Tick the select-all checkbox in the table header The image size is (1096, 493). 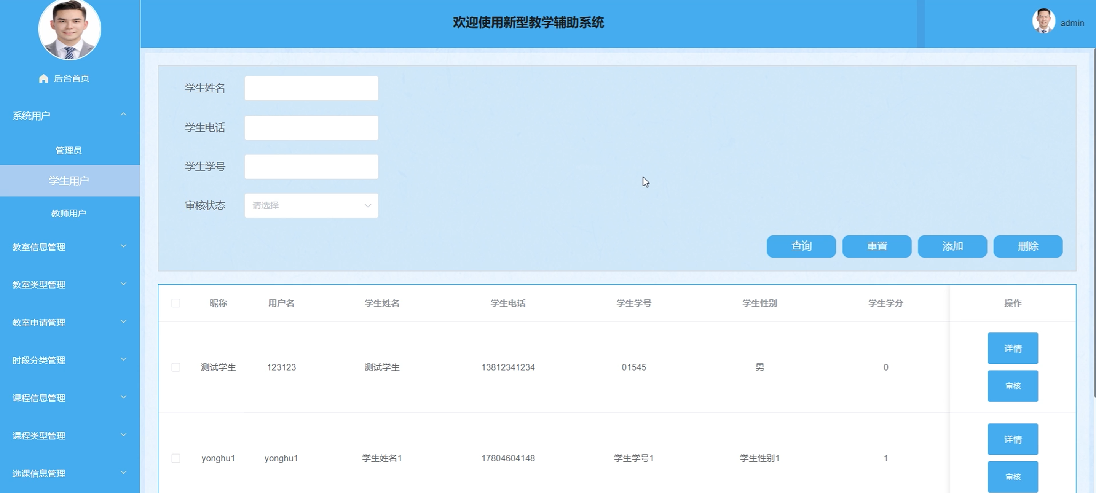176,303
